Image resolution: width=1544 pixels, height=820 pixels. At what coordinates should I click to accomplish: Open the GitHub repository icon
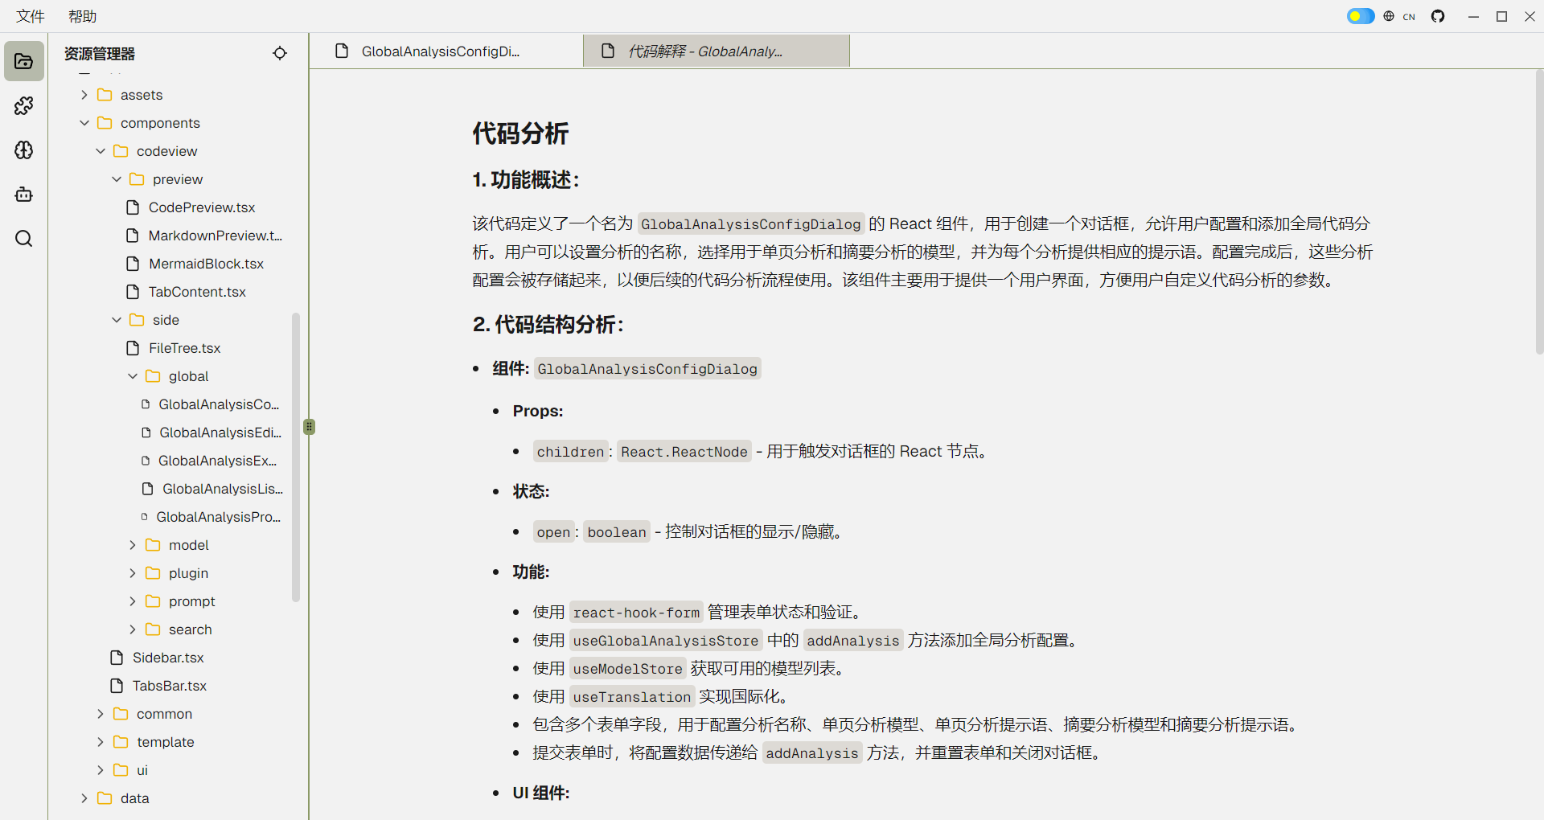click(x=1439, y=16)
